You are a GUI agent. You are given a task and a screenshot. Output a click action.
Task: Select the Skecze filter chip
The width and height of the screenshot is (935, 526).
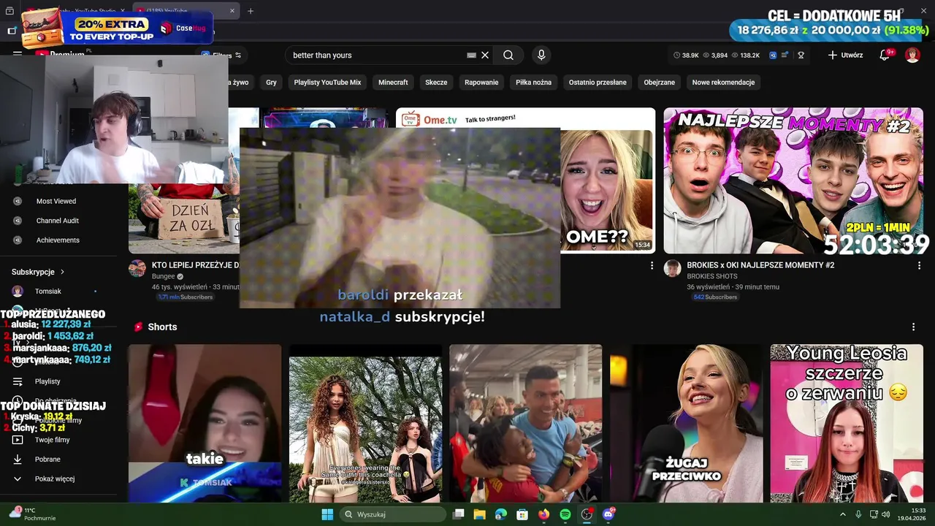pyautogui.click(x=436, y=83)
